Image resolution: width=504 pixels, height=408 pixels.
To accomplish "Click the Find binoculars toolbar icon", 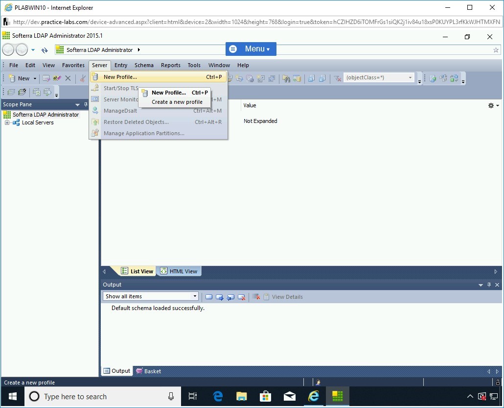I will coord(286,78).
